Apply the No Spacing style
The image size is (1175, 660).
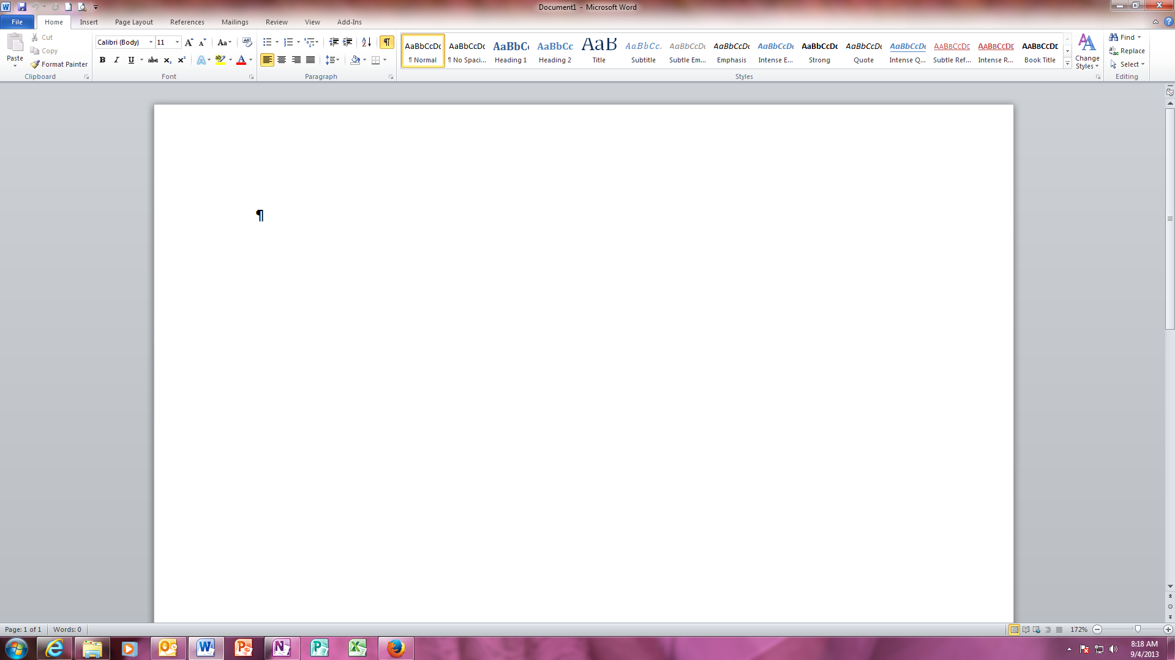[467, 51]
